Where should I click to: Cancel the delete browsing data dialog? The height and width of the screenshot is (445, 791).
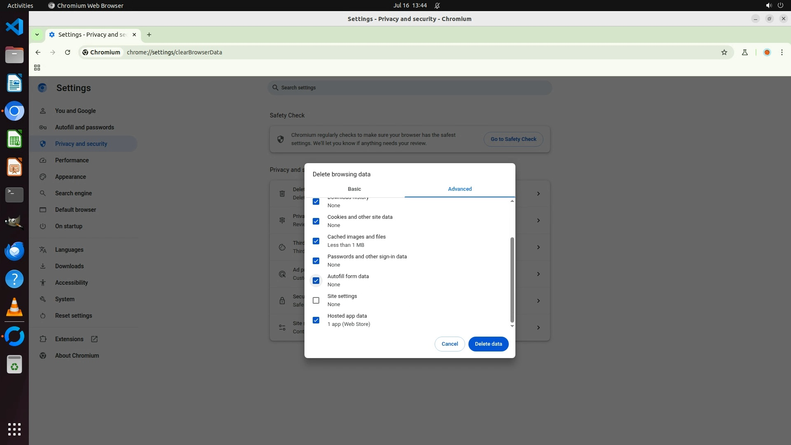(449, 344)
